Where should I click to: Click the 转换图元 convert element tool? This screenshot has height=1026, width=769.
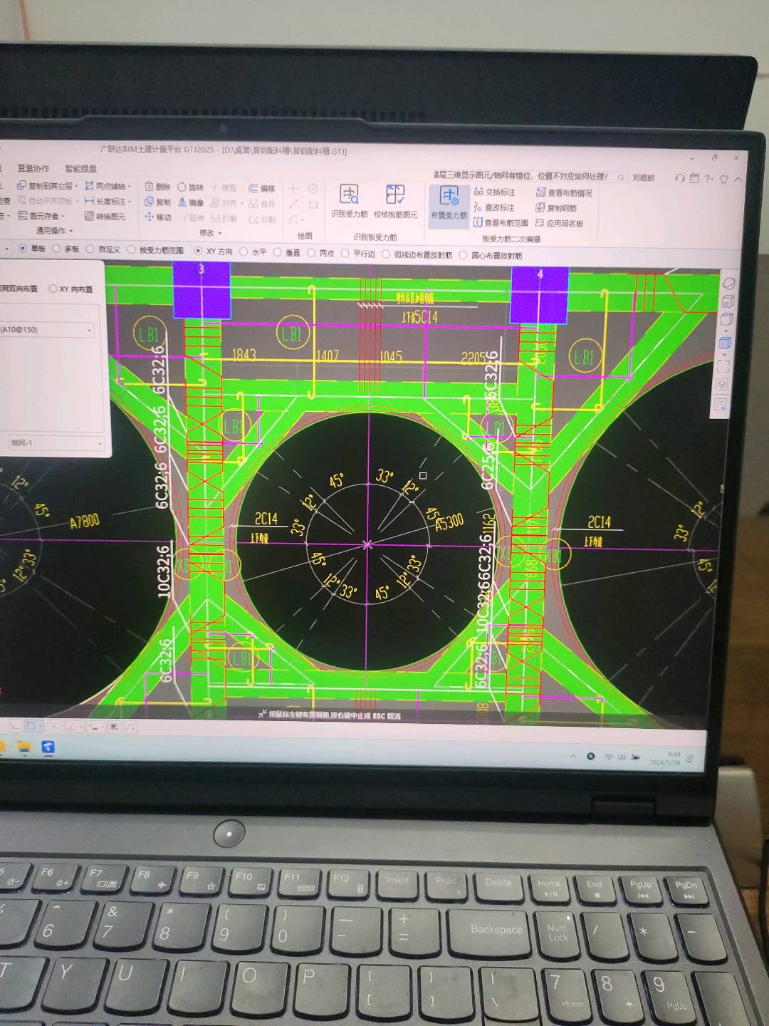tap(105, 217)
